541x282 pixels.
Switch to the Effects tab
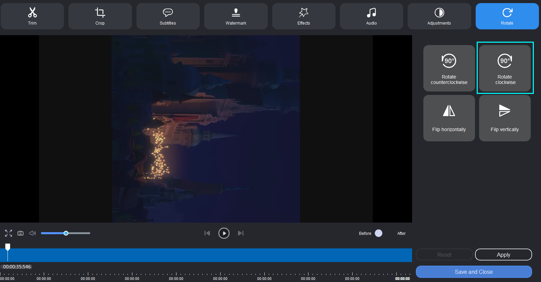304,16
